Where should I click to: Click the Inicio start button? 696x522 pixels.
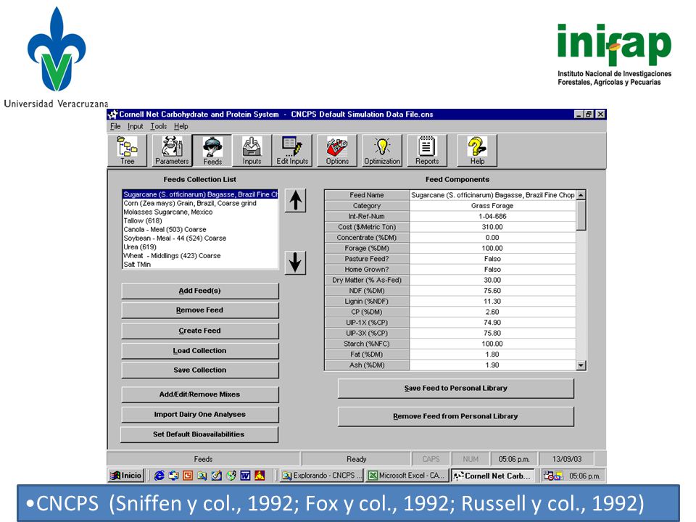pyautogui.click(x=126, y=476)
